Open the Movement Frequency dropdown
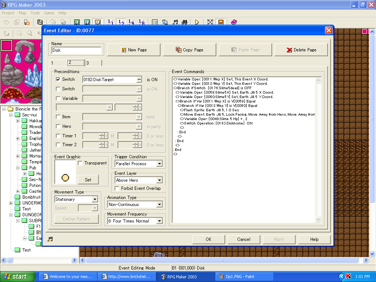The height and width of the screenshot is (282, 376). [159, 221]
